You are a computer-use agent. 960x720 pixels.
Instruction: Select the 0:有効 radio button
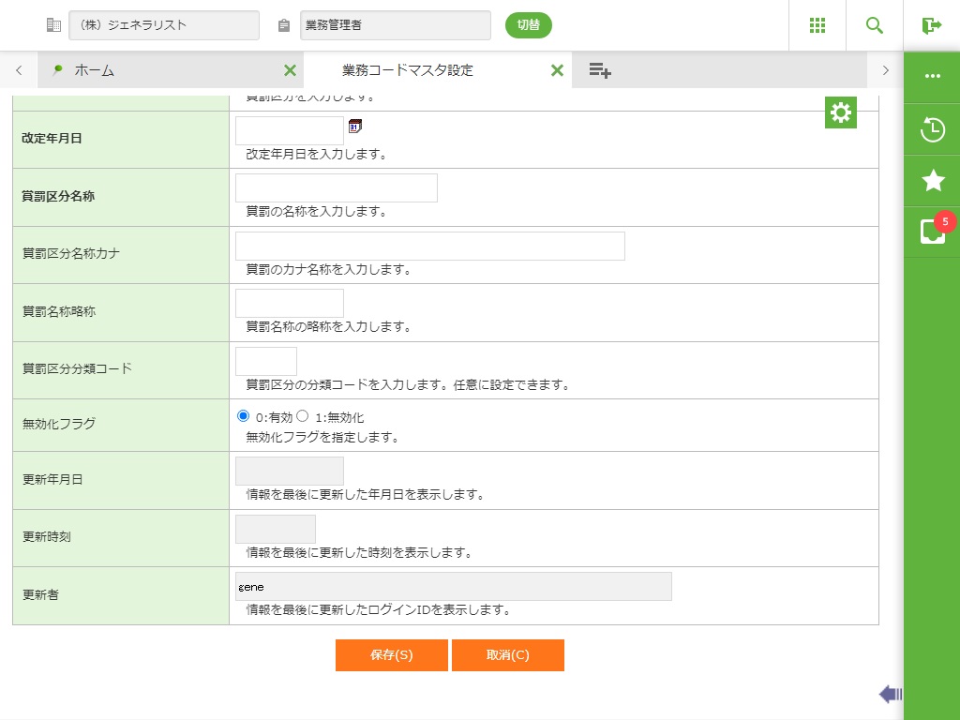coord(244,416)
